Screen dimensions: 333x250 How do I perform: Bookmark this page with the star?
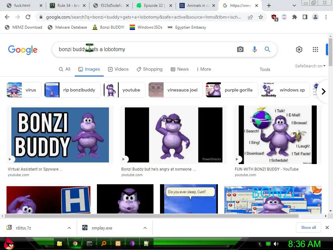coord(261,17)
